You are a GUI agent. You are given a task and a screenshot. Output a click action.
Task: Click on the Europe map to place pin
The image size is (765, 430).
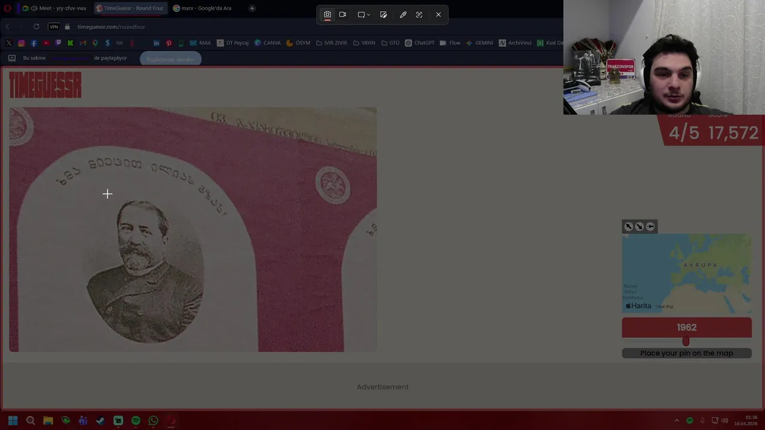(687, 274)
